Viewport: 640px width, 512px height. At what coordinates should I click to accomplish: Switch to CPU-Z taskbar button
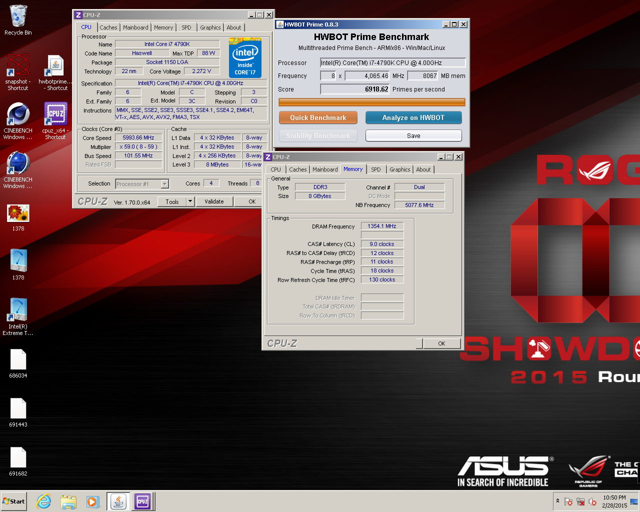tap(142, 501)
